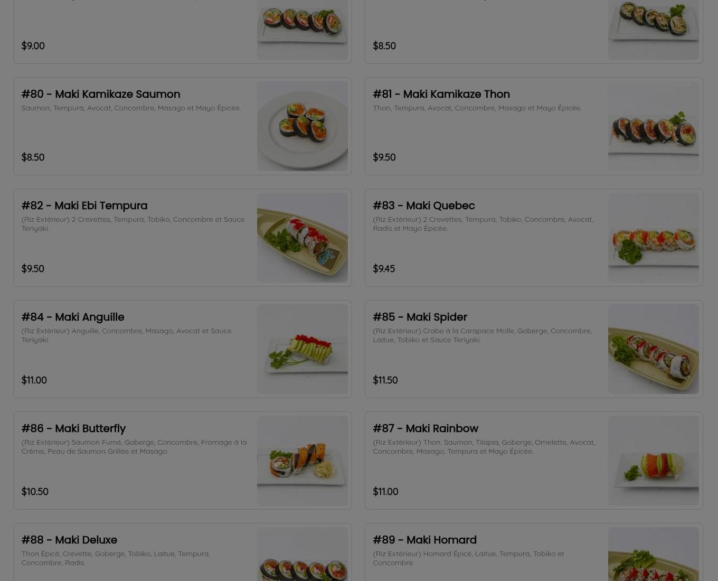The image size is (718, 581).
Task: Click the #81 - Maki Kamikaze Thon title
Action: pyautogui.click(x=441, y=94)
